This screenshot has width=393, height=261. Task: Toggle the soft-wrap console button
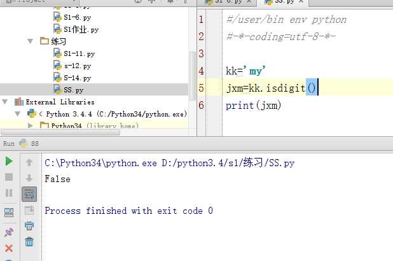29,194
